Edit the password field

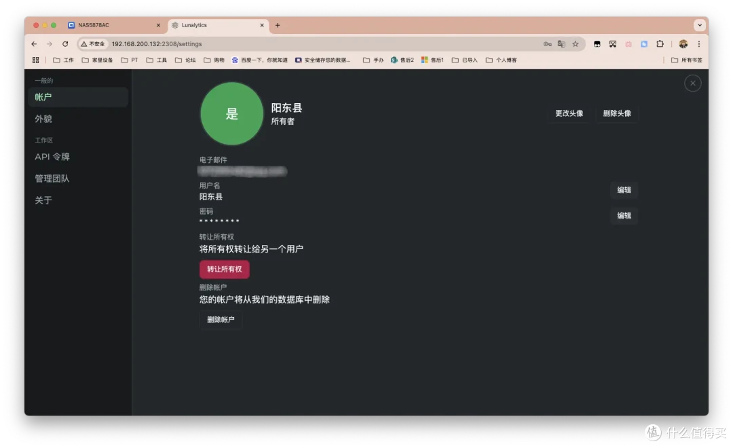point(624,216)
